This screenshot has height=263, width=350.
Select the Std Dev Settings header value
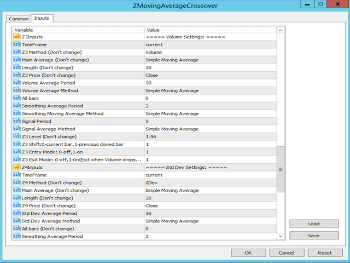pyautogui.click(x=211, y=167)
